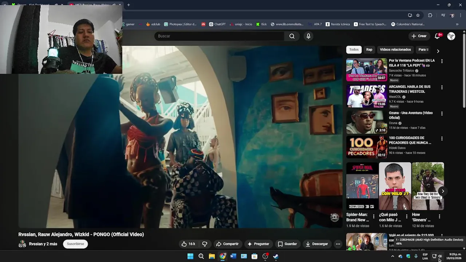Click the Crear button

tap(419, 36)
